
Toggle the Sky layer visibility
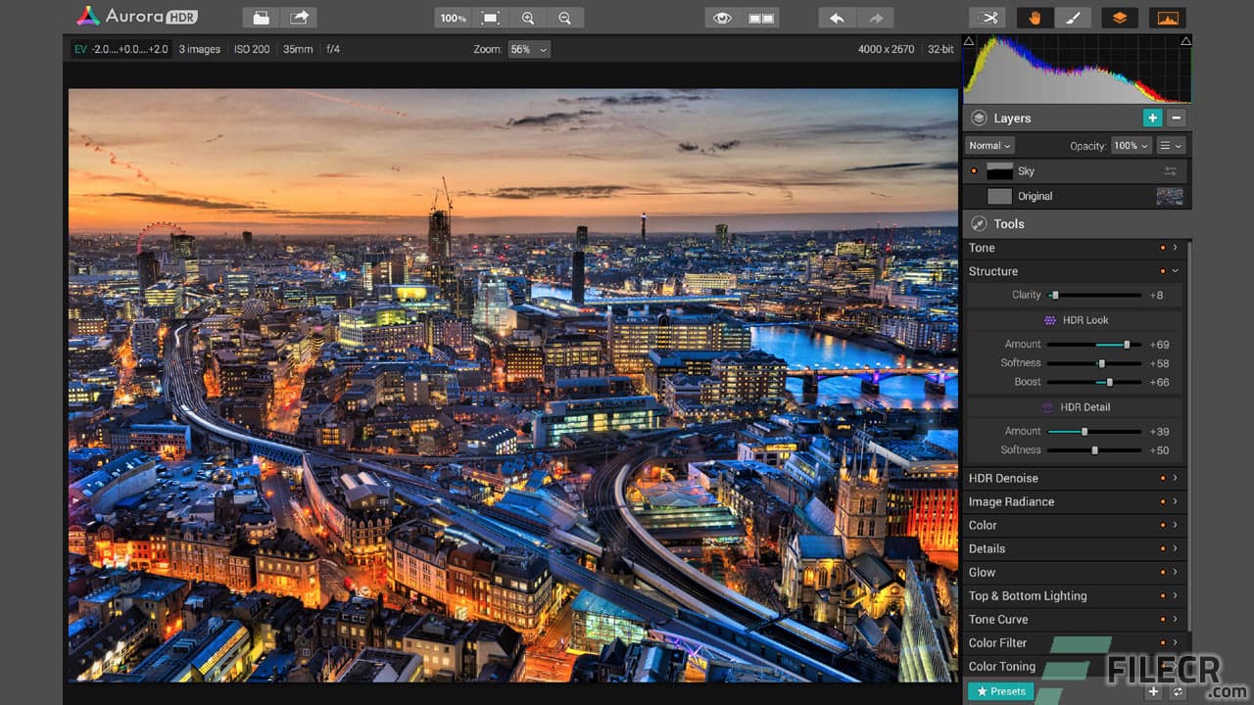pos(973,170)
